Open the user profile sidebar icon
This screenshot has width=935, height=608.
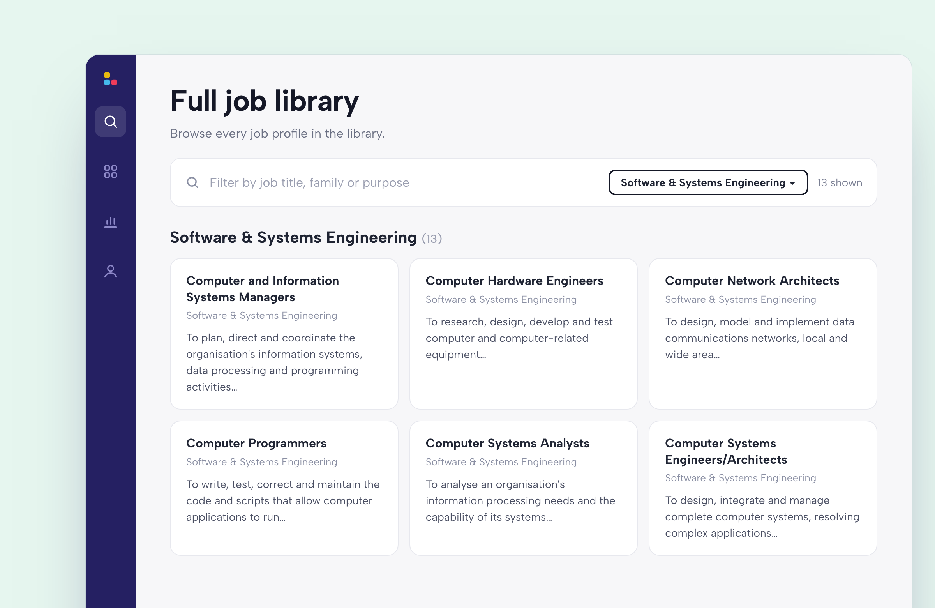coord(110,272)
